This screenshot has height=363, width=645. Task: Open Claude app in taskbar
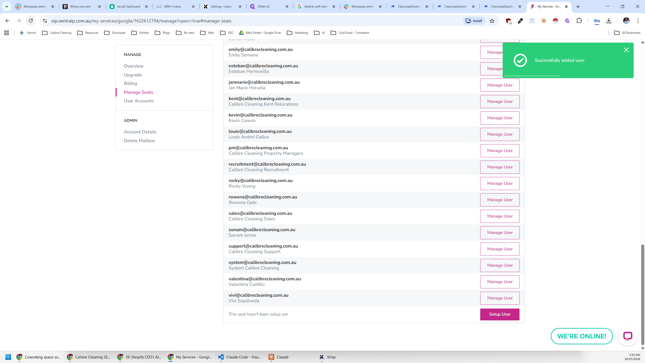(x=279, y=357)
